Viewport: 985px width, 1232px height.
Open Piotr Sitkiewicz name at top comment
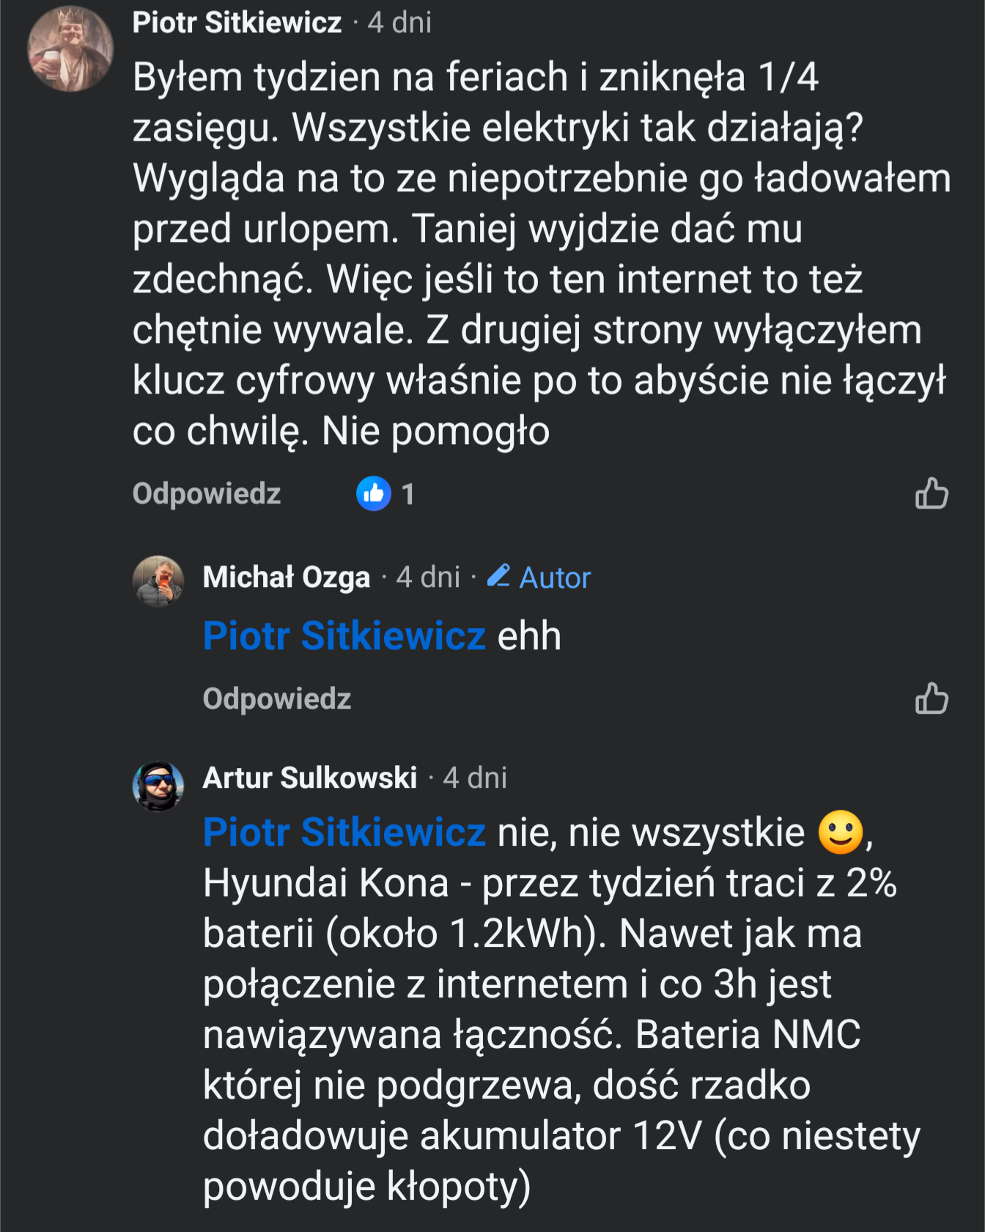[x=237, y=23]
